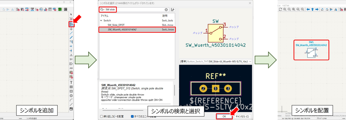Open the PCB editor green board icon
The height and width of the screenshot is (120, 346).
pos(60,9)
